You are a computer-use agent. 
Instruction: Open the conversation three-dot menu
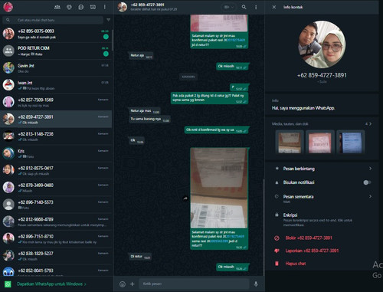point(256,7)
